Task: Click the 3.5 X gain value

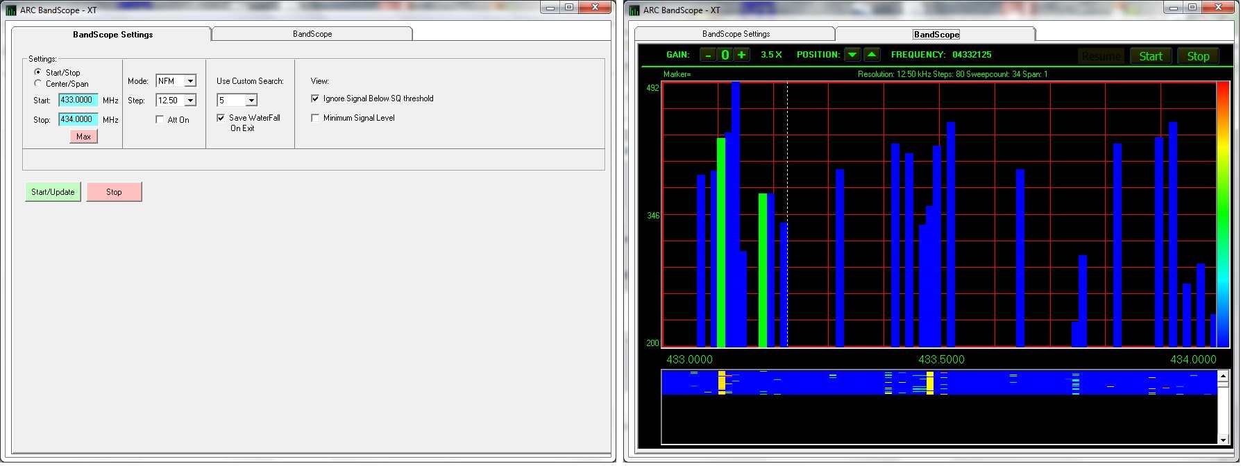Action: [771, 55]
